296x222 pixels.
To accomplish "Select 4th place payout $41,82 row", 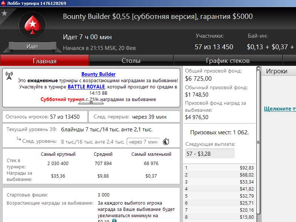I will (219, 189).
